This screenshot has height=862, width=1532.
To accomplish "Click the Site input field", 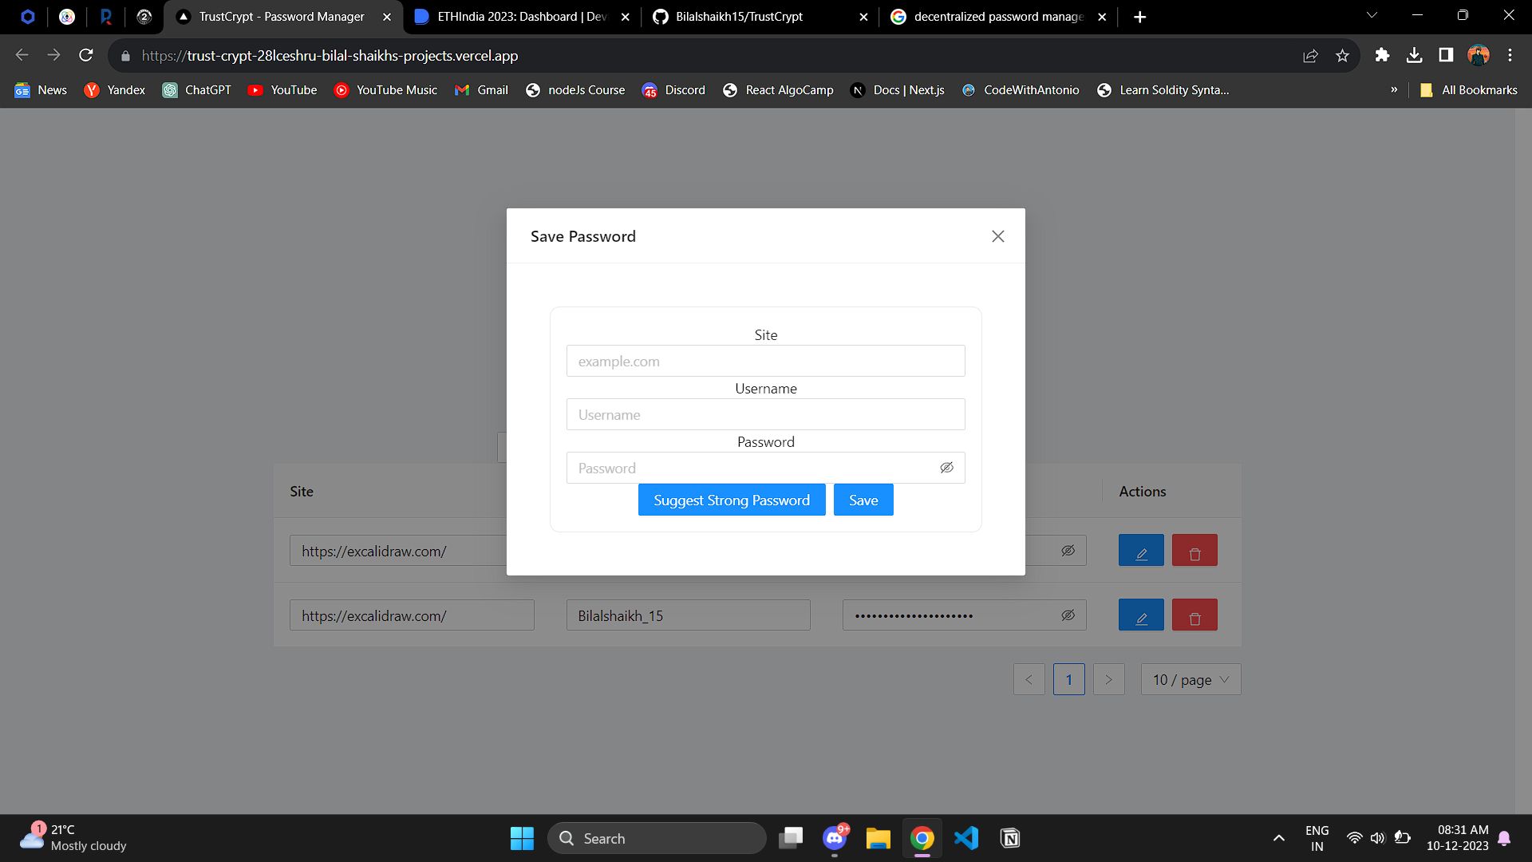I will [766, 360].
